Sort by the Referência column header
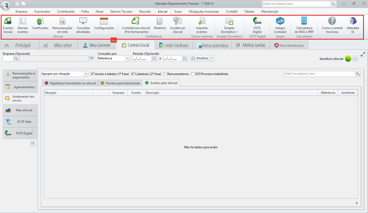The image size is (368, 213). [328, 93]
